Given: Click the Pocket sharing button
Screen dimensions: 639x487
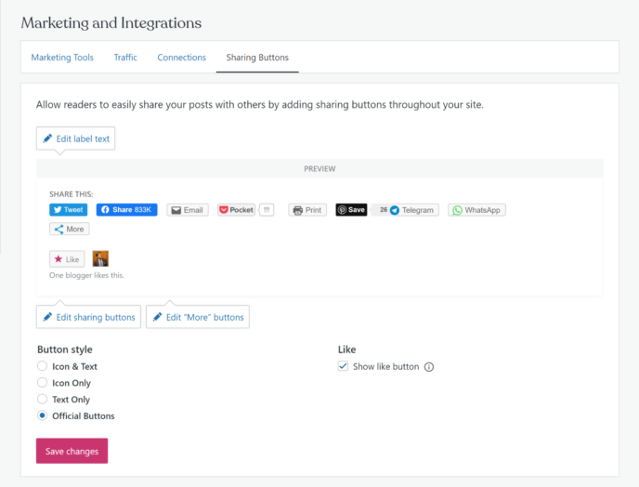Looking at the screenshot, I should 236,210.
